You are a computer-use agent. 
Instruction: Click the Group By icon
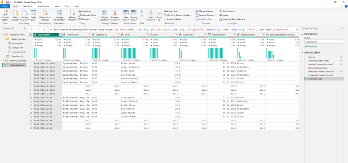point(159,12)
